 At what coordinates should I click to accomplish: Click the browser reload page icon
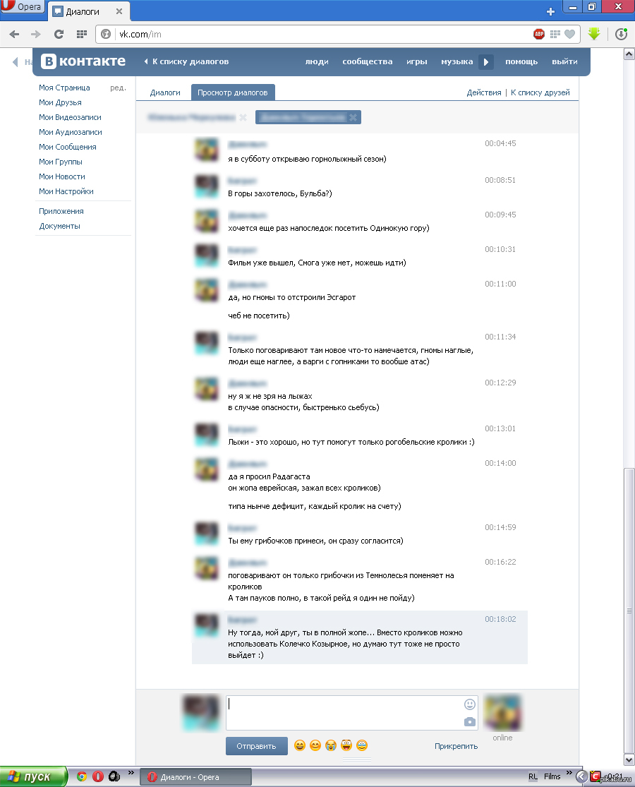coord(59,34)
